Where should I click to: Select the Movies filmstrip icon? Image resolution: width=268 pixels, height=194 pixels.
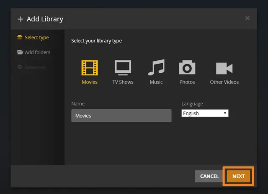[90, 68]
